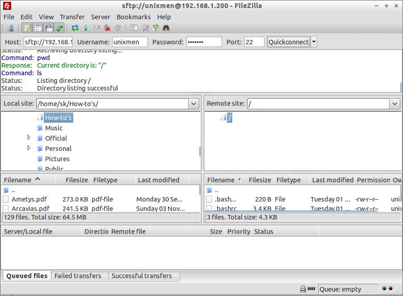Click the encryption lock icon in status bar
Image resolution: width=403 pixels, height=296 pixels.
tap(303, 289)
